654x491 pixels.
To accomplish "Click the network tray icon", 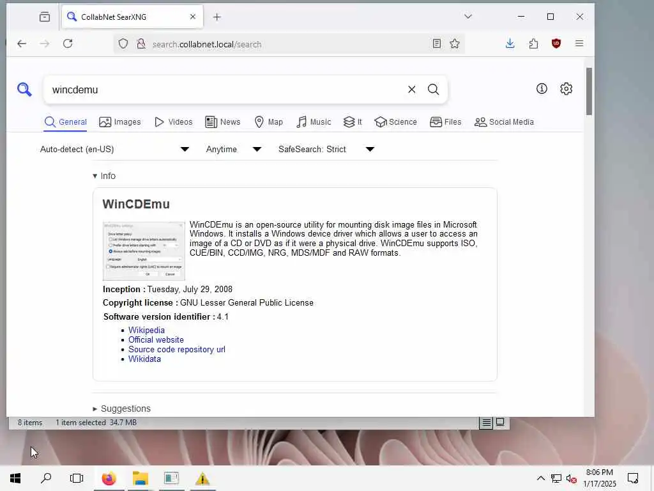I will pyautogui.click(x=556, y=478).
